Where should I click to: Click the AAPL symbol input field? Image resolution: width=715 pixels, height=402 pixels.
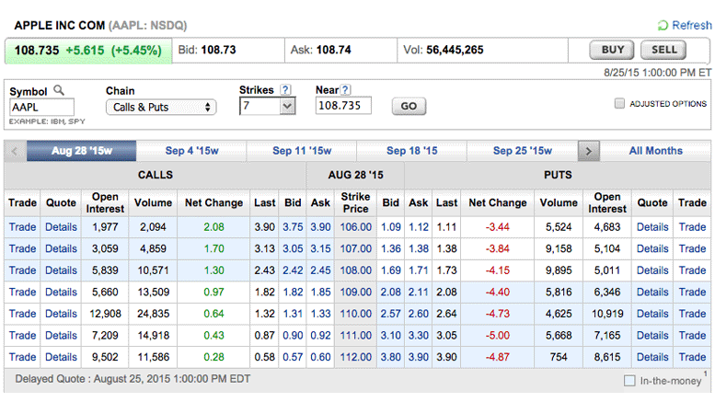click(41, 107)
